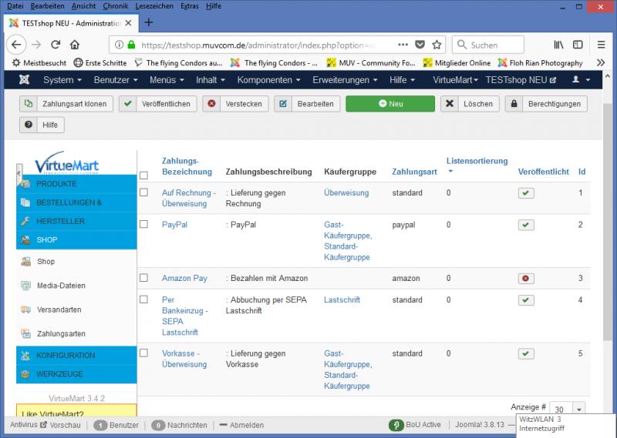617x438 pixels.
Task: Open the Chronik browser menu
Action: (x=116, y=6)
